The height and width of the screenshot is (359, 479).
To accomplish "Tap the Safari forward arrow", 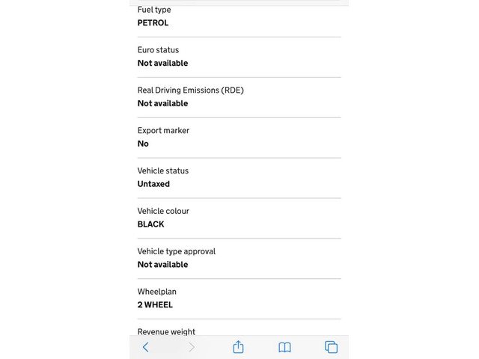I will pos(192,347).
